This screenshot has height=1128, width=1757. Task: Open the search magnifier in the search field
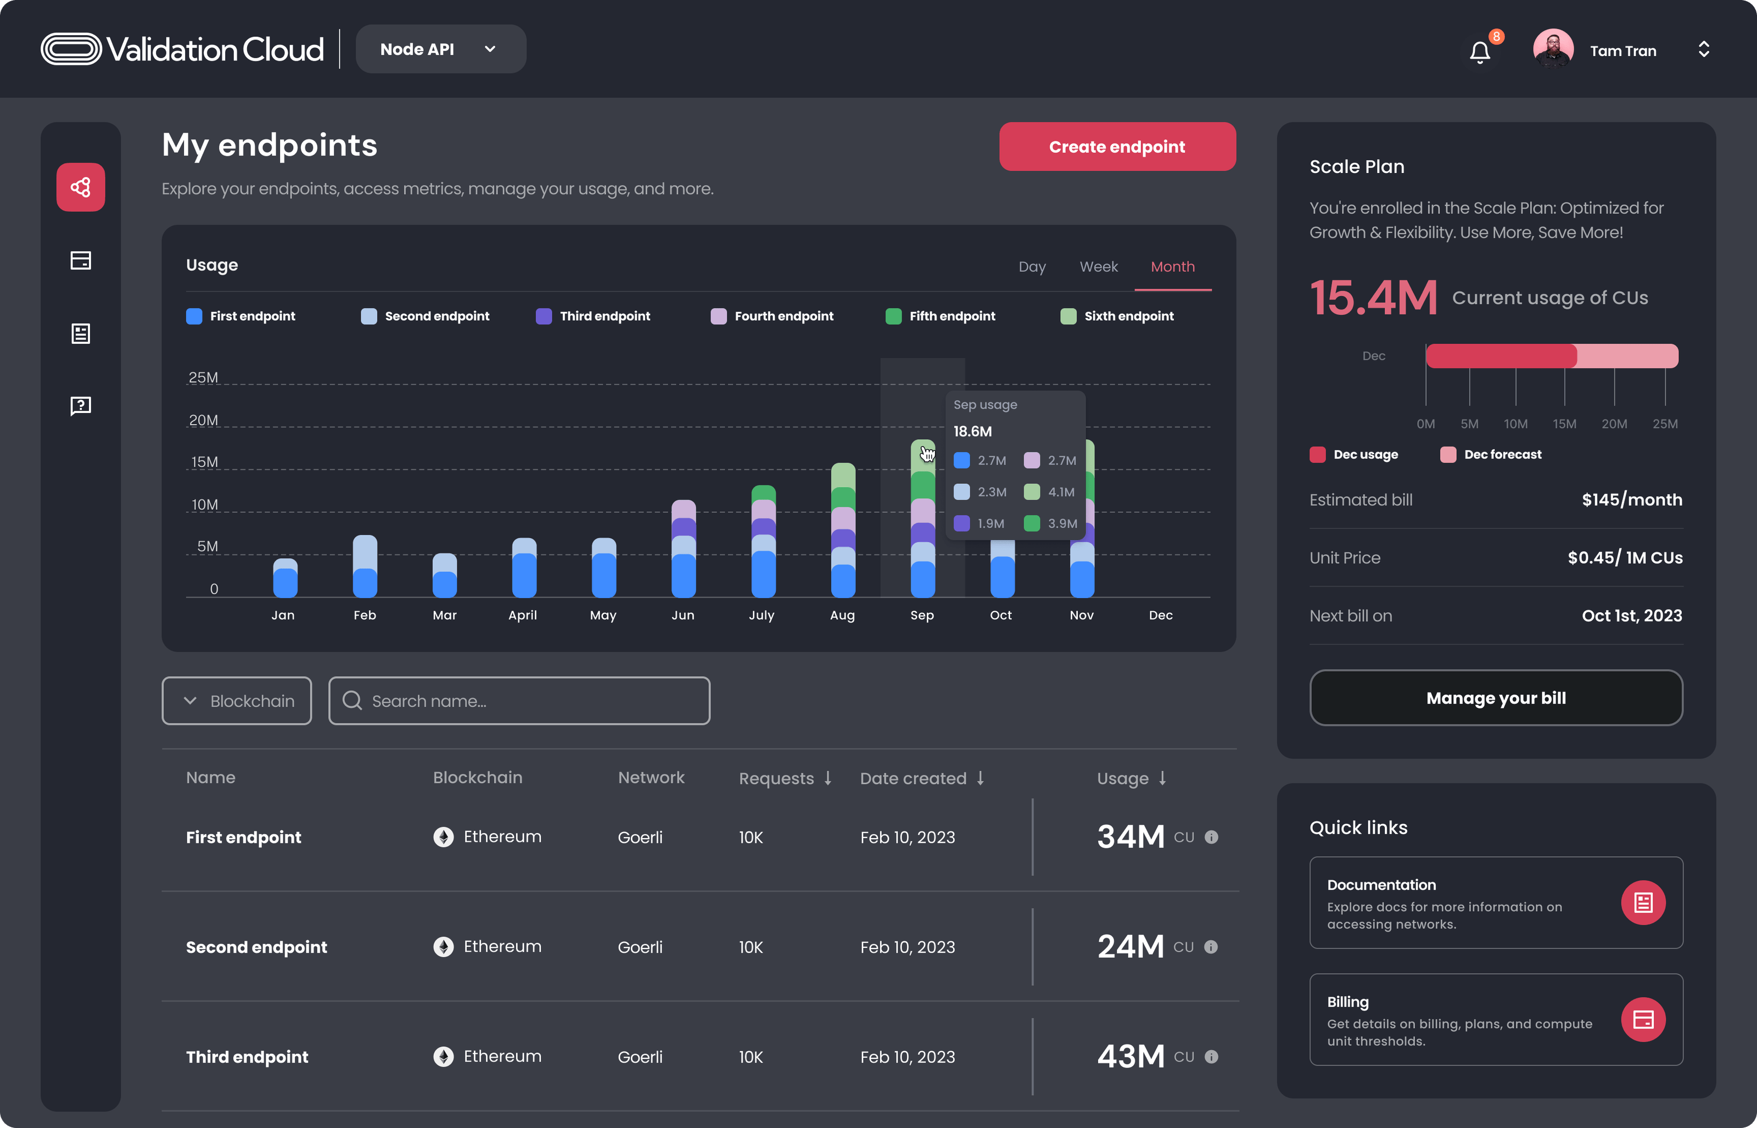(x=354, y=700)
